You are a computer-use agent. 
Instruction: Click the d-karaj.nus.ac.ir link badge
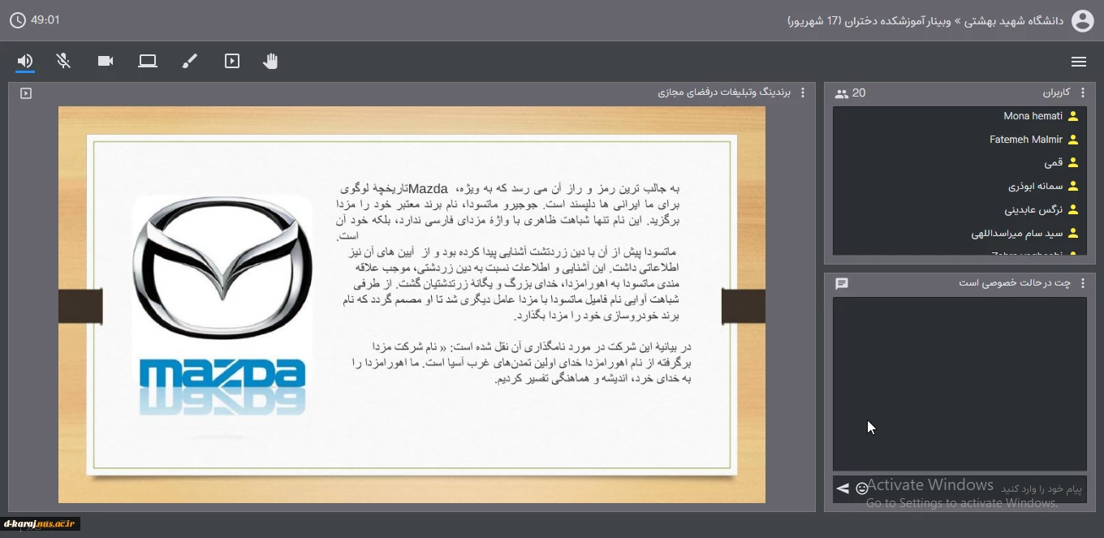[41, 524]
